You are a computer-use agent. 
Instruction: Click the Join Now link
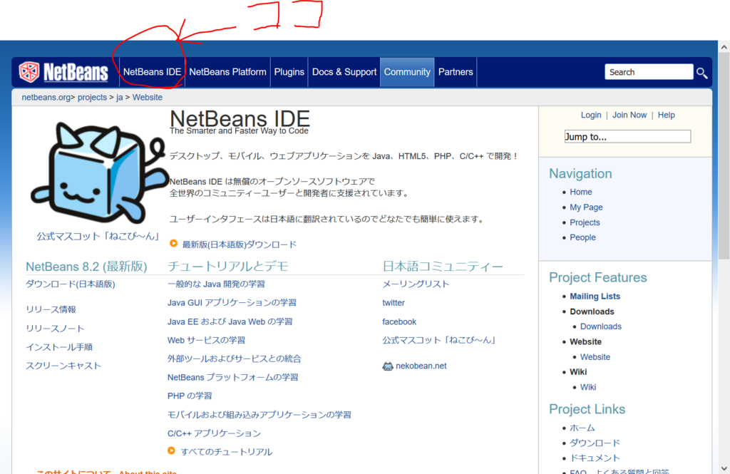[629, 115]
